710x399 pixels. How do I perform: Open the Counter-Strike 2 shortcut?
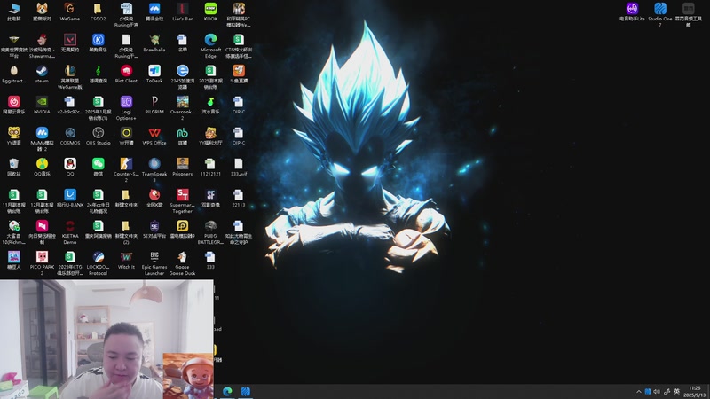(126, 170)
